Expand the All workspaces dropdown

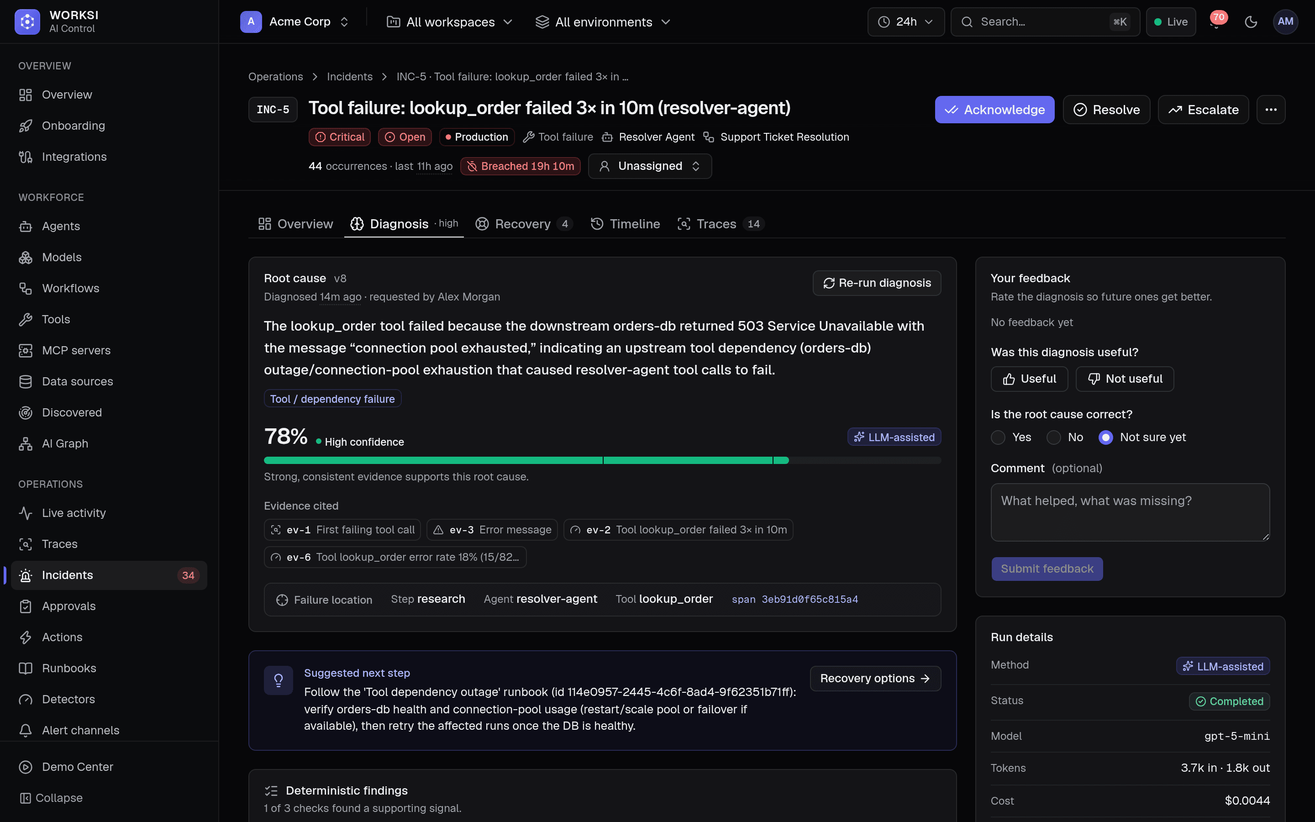pos(449,22)
